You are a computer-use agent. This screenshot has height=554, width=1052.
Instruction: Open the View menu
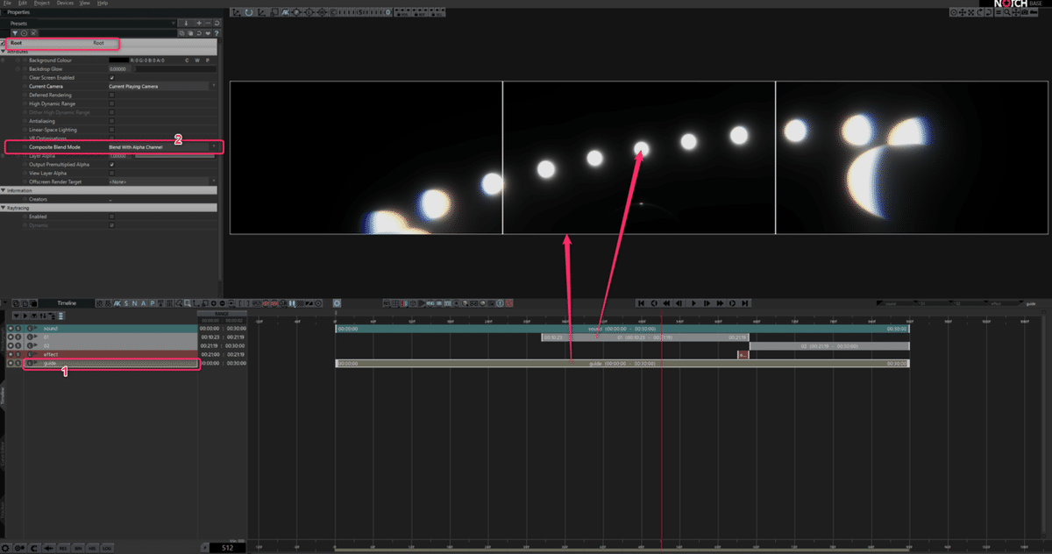coord(85,4)
